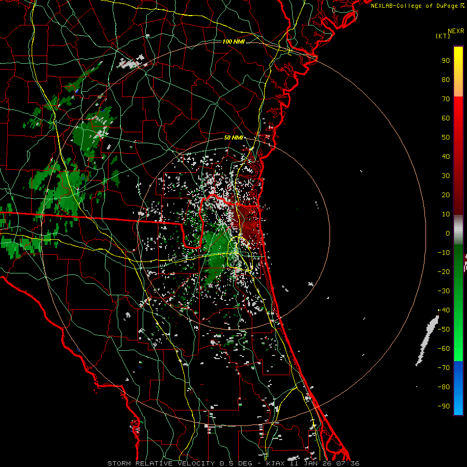Click the elongated gray echo offshore to the southeast
The width and height of the screenshot is (467, 467).
tap(428, 340)
